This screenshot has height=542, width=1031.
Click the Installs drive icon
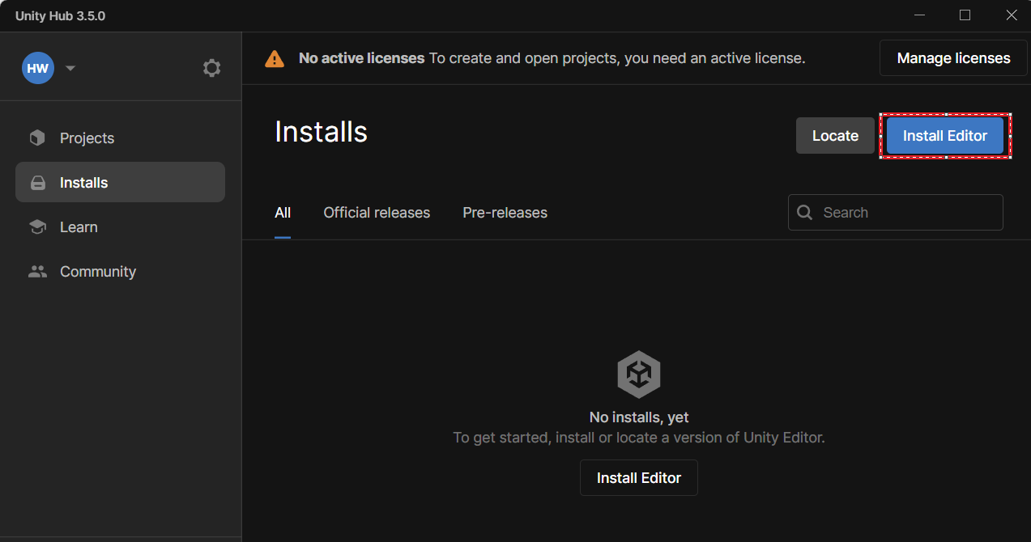click(37, 183)
